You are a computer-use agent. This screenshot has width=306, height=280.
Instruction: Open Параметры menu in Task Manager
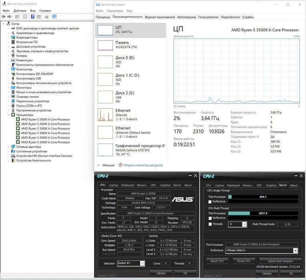click(x=115, y=11)
